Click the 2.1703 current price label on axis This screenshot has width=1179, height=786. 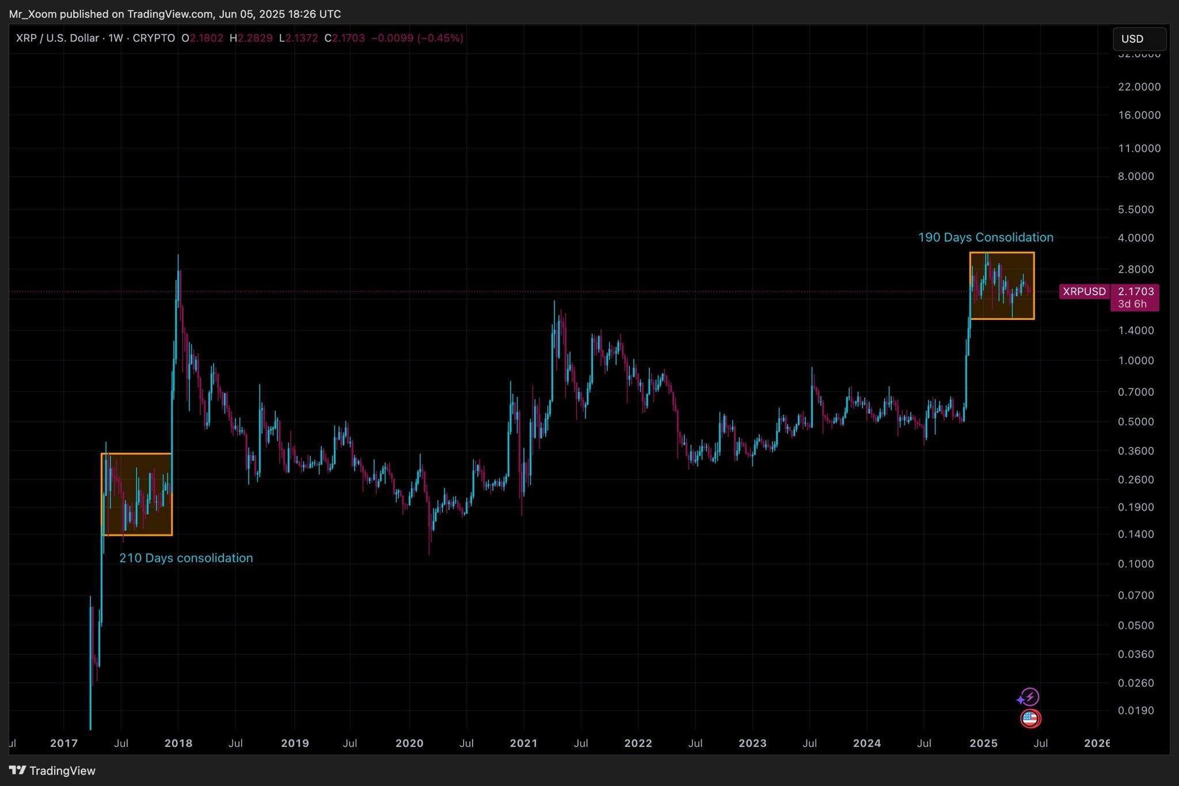[1135, 292]
